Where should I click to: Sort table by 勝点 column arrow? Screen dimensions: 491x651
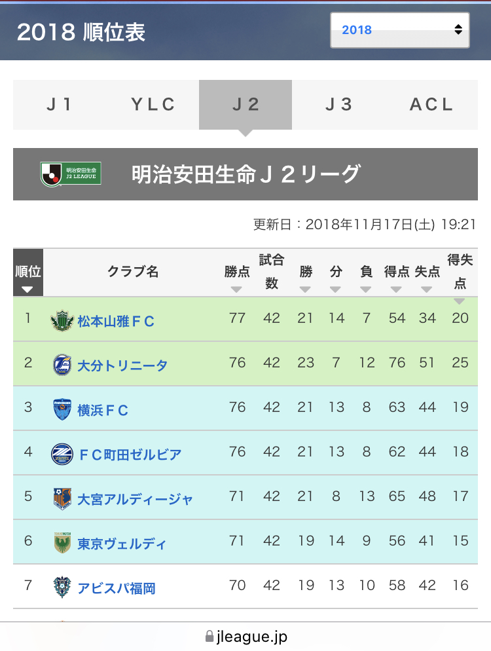click(236, 289)
